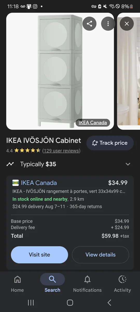140x312 pixels.
Task: Close the product preview with X icon
Action: [127, 24]
